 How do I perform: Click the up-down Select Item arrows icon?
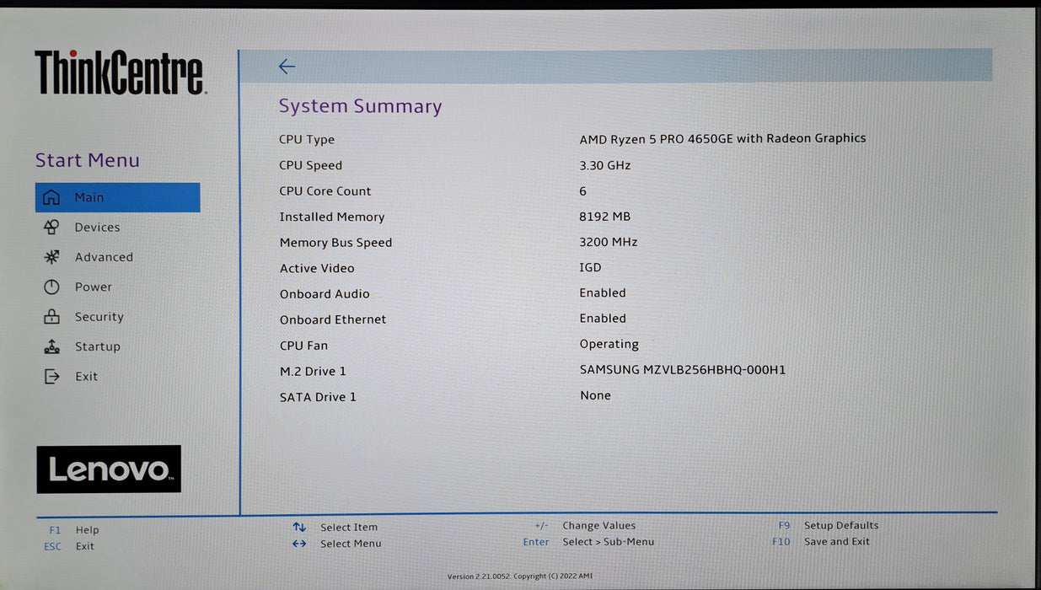click(299, 528)
